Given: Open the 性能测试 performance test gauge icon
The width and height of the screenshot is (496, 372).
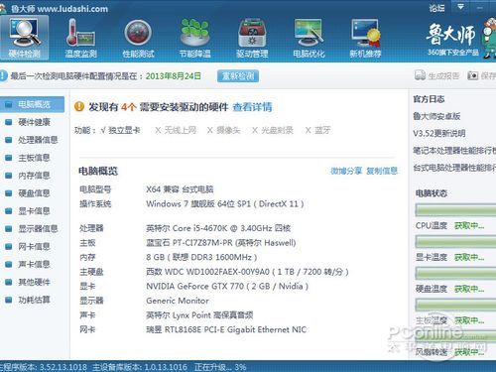Looking at the screenshot, I should pyautogui.click(x=138, y=38).
